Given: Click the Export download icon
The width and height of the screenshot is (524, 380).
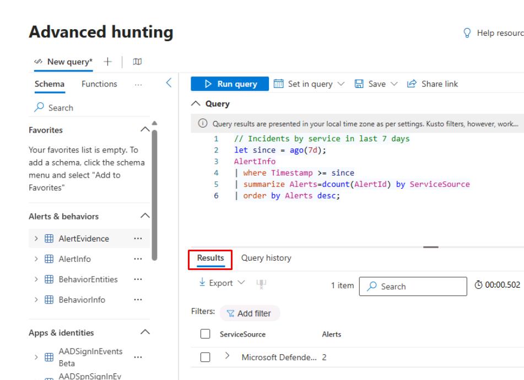Looking at the screenshot, I should 202,283.
